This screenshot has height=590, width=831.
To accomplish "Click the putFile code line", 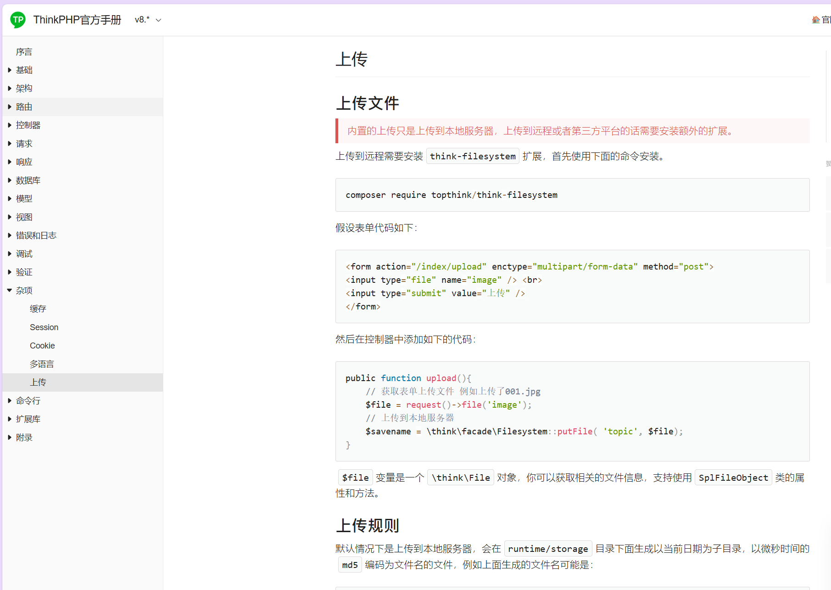I will pyautogui.click(x=524, y=431).
